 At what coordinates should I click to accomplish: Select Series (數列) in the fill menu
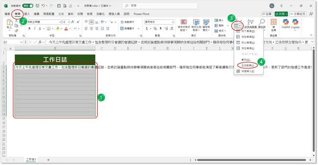point(249,60)
